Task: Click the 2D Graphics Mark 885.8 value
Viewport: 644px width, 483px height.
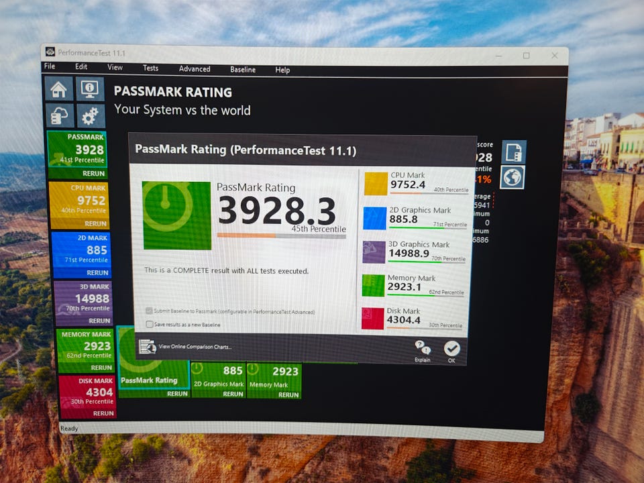Action: 403,219
